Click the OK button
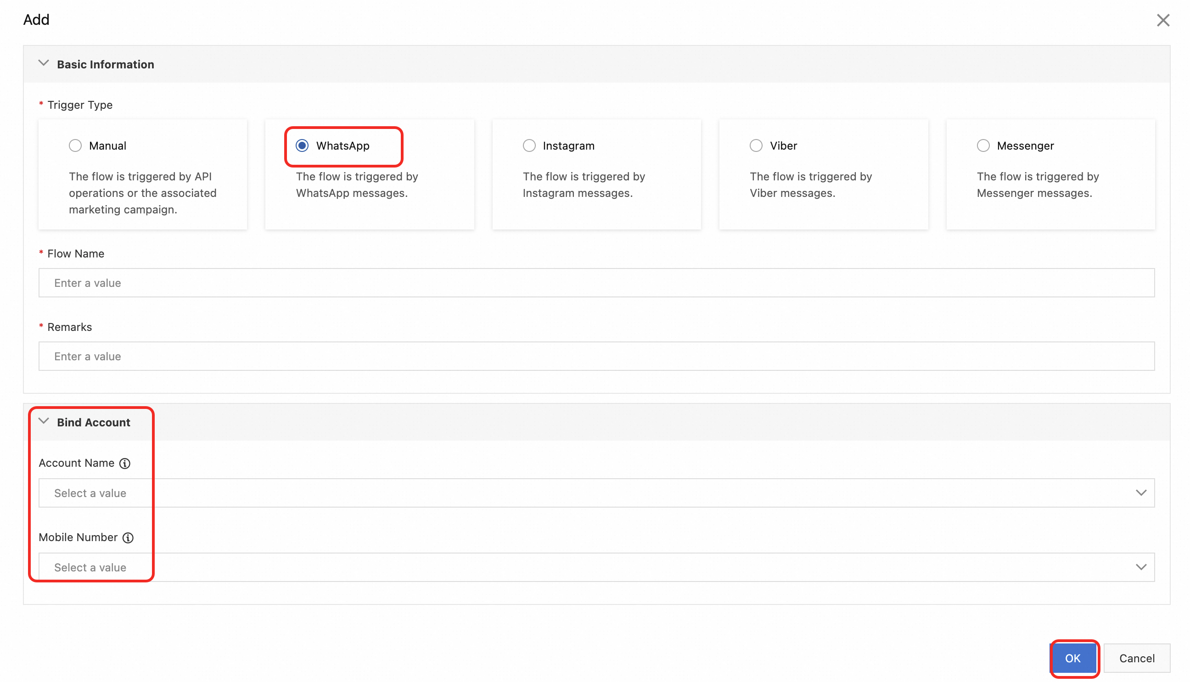Image resolution: width=1190 pixels, height=682 pixels. tap(1072, 658)
